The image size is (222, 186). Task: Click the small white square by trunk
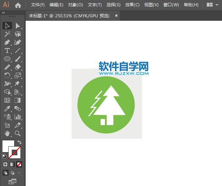click(x=103, y=122)
